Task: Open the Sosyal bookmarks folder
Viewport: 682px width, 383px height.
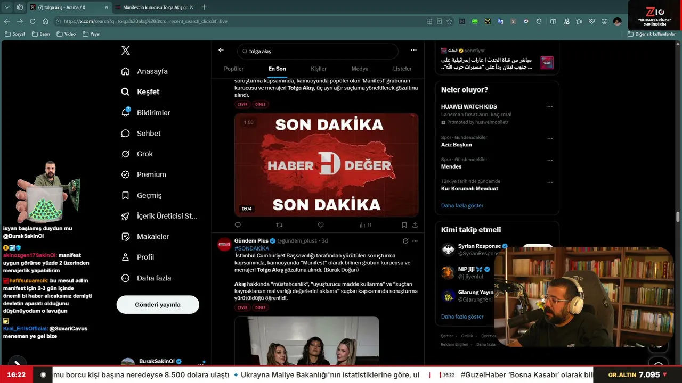Action: [15, 34]
